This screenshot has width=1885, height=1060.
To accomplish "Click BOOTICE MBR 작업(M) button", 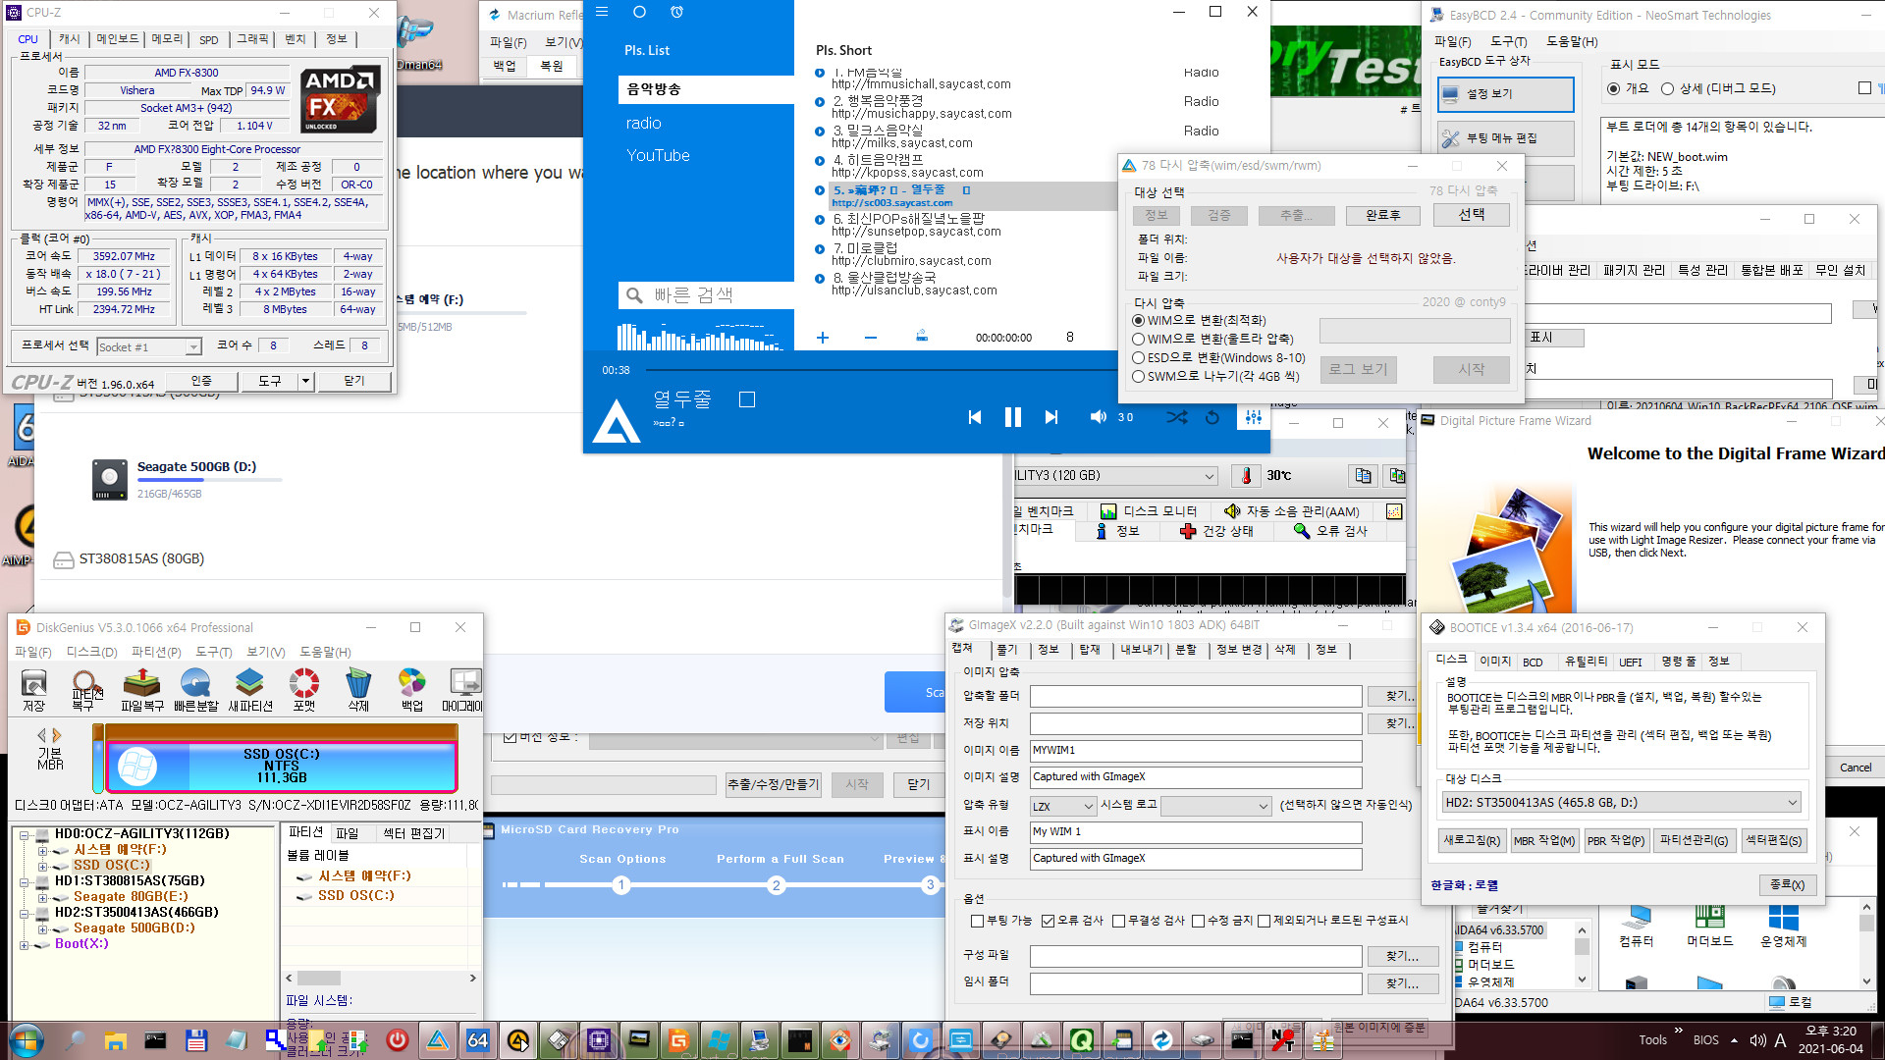I will pos(1543,841).
